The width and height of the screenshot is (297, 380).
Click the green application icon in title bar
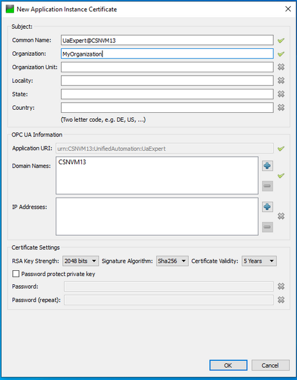(10, 10)
